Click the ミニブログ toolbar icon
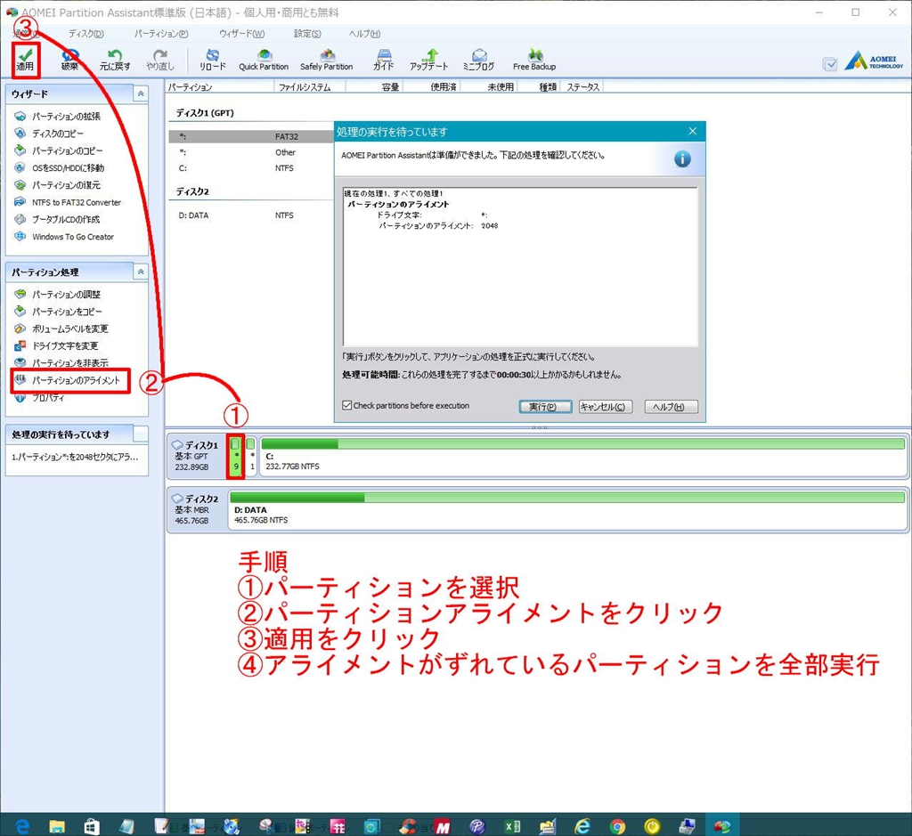This screenshot has height=836, width=912. 478,60
